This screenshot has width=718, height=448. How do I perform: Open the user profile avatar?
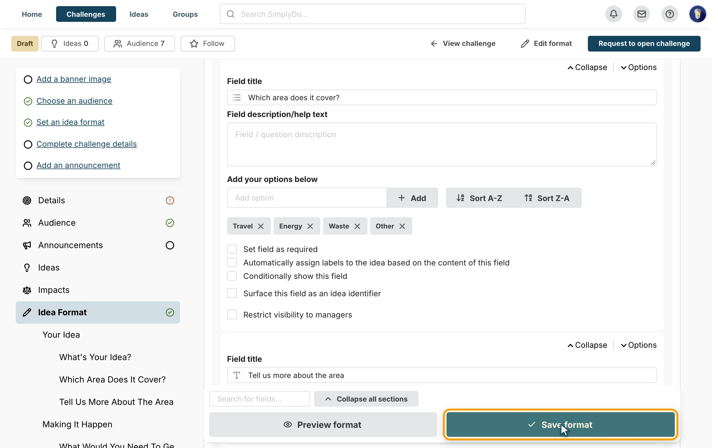(x=698, y=14)
